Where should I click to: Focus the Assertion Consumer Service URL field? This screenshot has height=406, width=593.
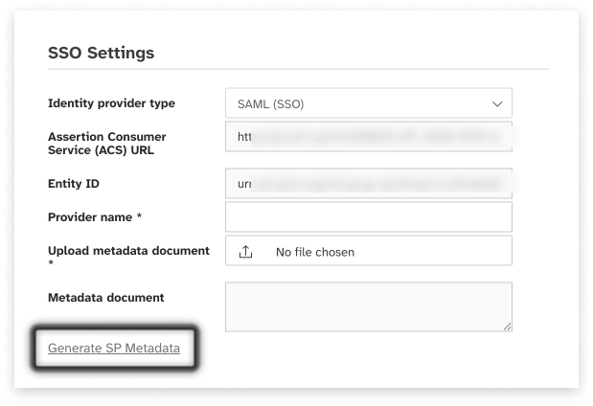368,137
